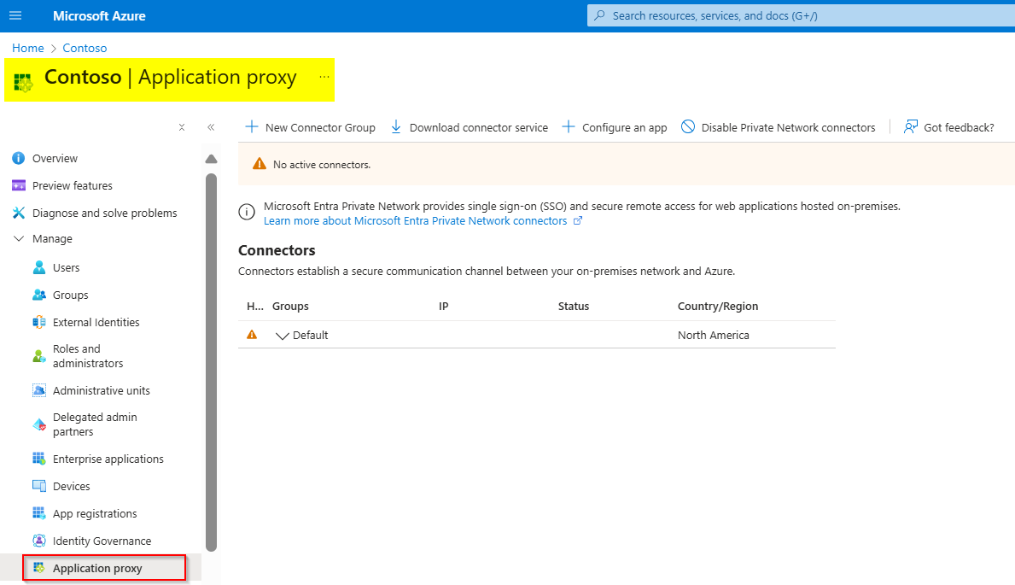Viewport: 1015px width, 585px height.
Task: Close the sidebar search using the X icon
Action: 182,127
